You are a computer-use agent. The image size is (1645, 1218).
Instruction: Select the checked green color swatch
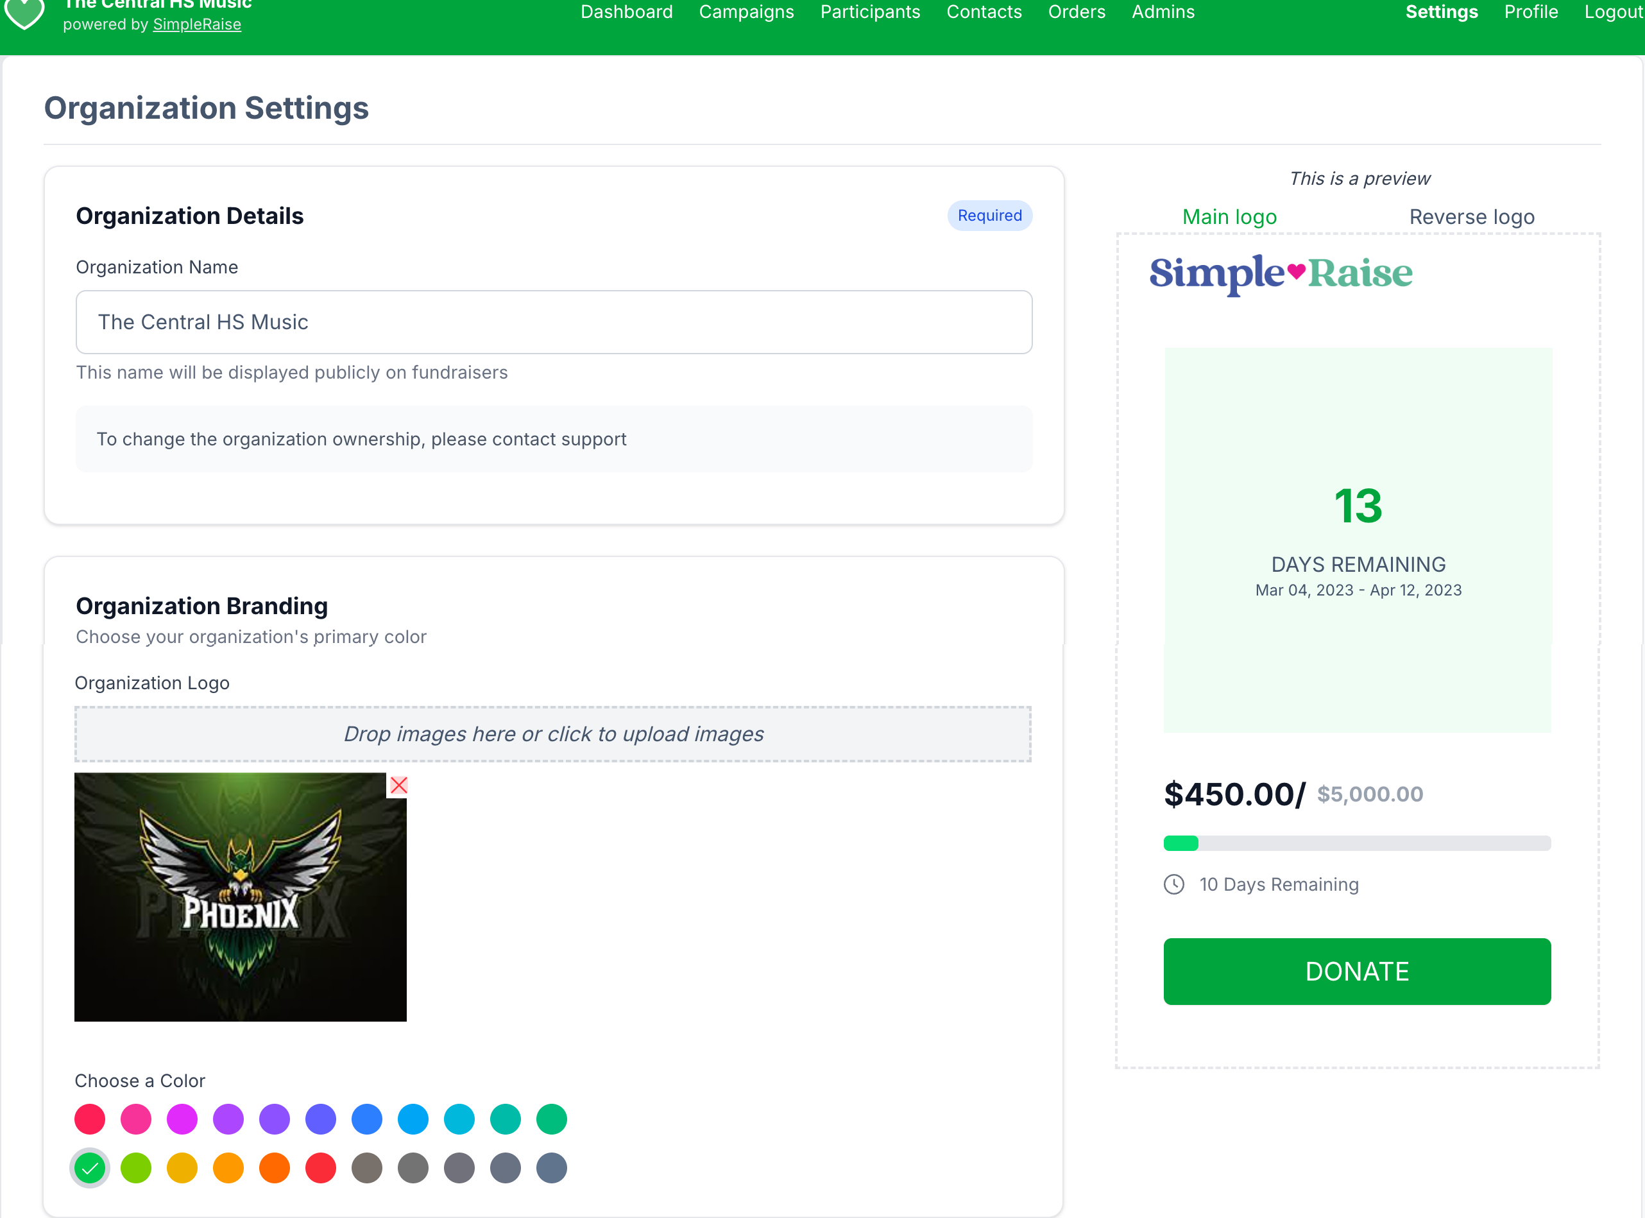click(x=90, y=1168)
